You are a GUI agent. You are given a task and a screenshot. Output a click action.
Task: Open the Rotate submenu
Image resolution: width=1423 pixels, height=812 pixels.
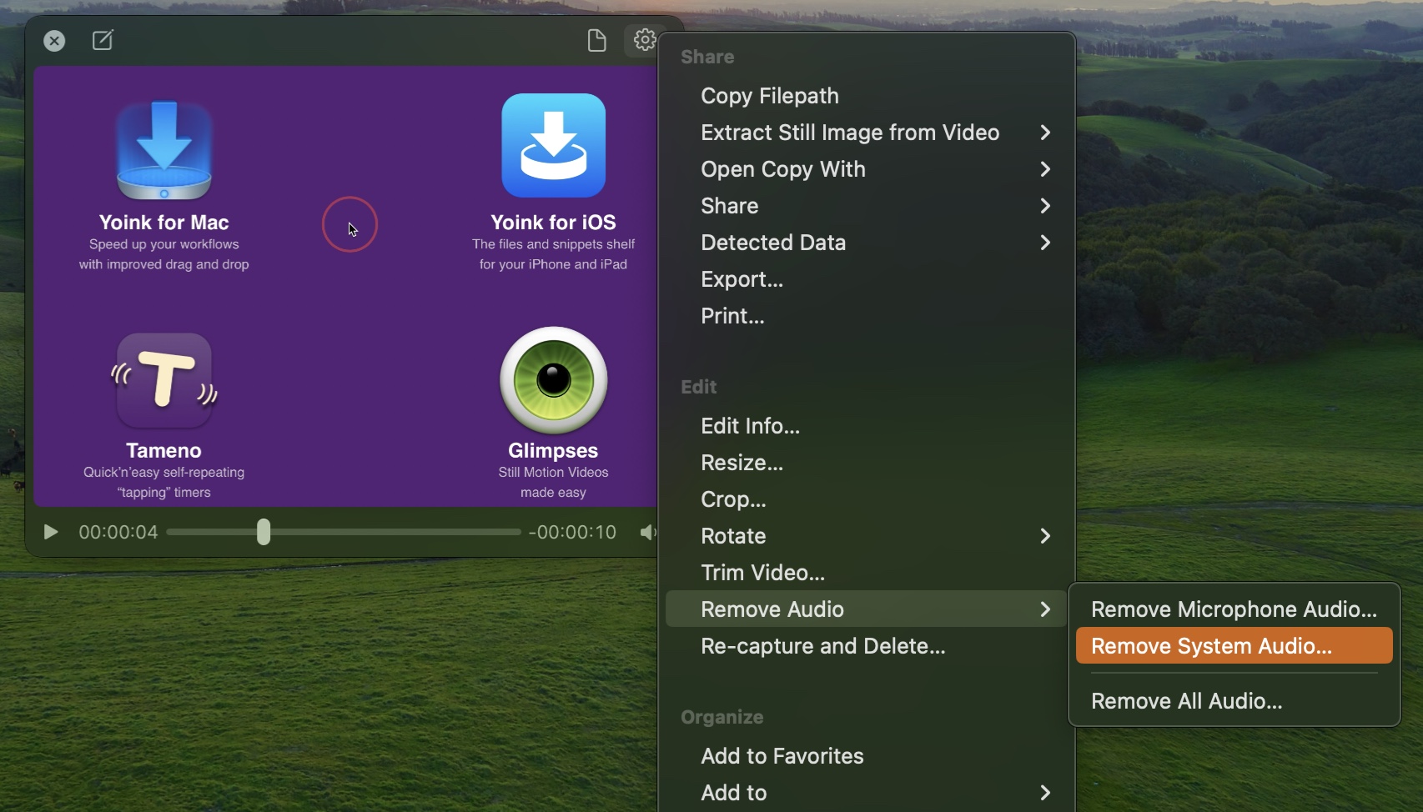pos(867,536)
